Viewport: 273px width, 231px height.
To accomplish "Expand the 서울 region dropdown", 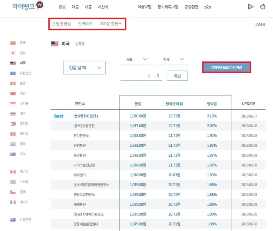I will 136,60.
